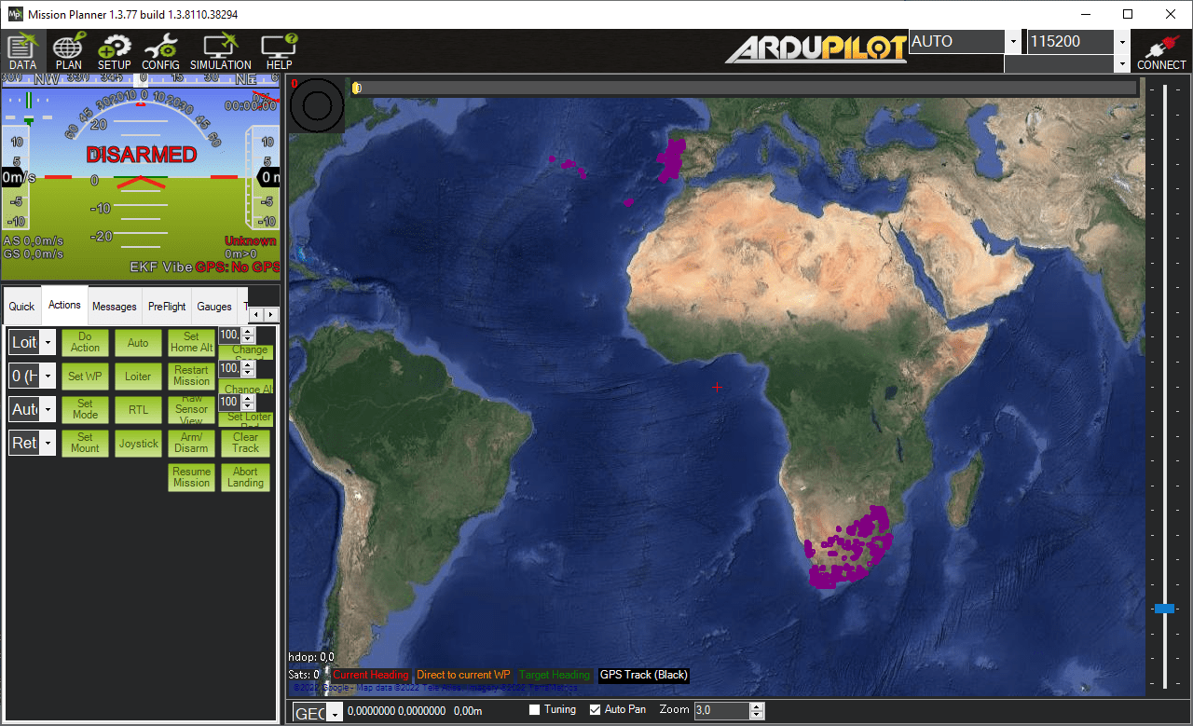Click the Direct to current WP label
1193x726 pixels.
pyautogui.click(x=463, y=675)
